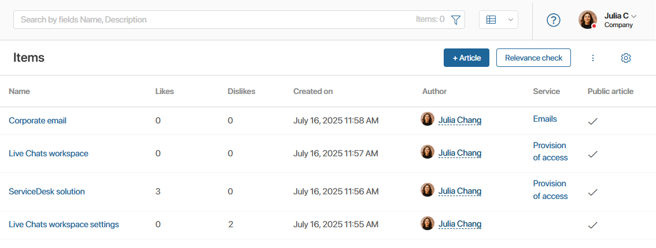Sort by the Likes column header

[x=164, y=91]
